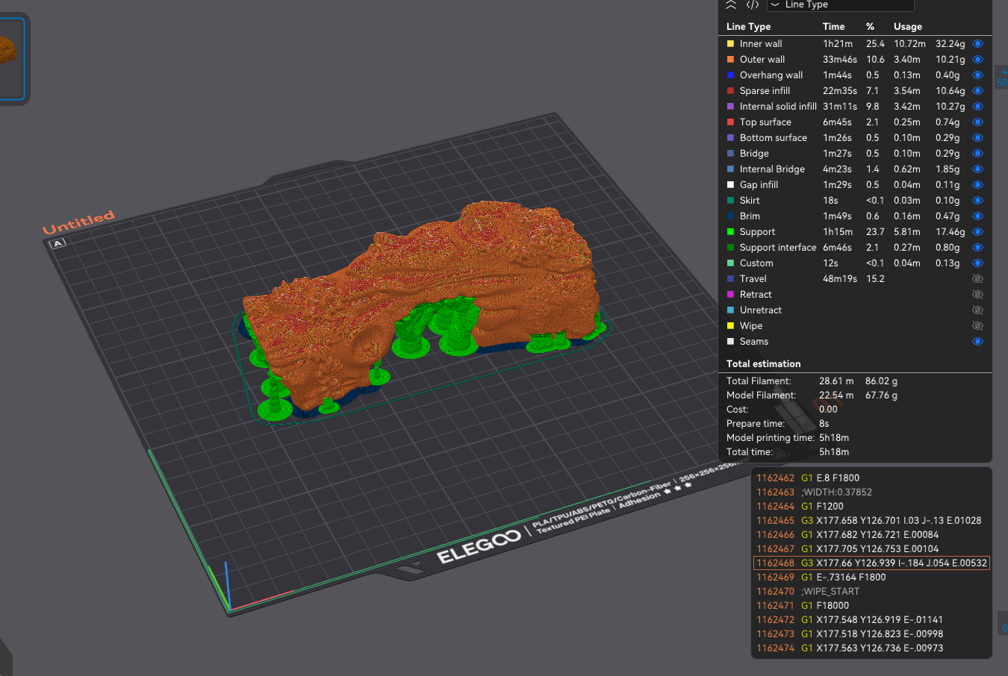Screen dimensions: 1008x676
Task: Click the highlighted G-code line 1162468
Action: tap(871, 563)
